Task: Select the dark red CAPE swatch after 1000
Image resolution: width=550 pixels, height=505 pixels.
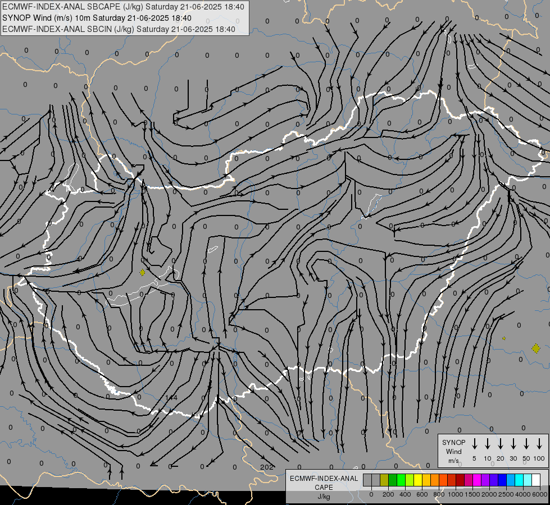Action: [460, 480]
